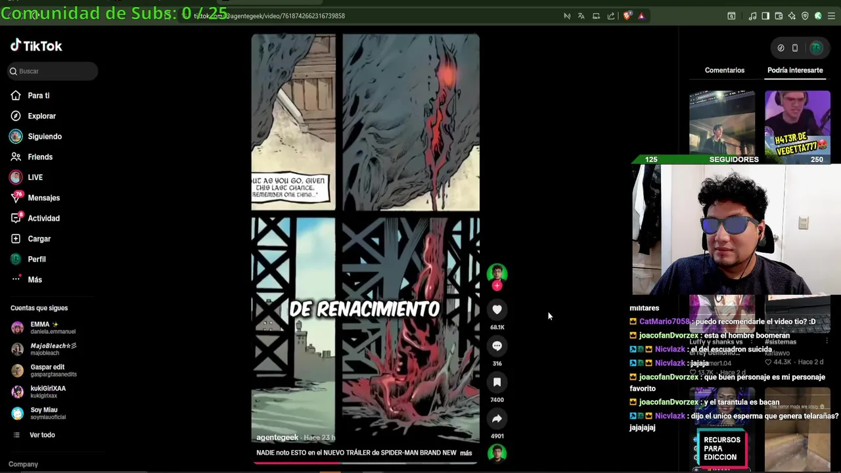Screen dimensions: 841x473
Task: Click the Buscar search field
Action: coord(53,71)
